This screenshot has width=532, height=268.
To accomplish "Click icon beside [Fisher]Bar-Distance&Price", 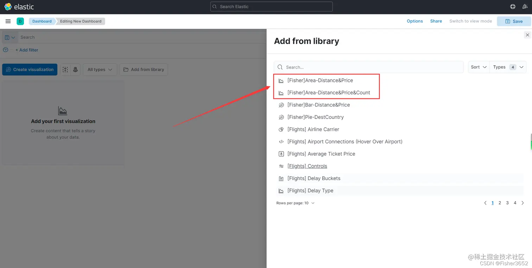I will coord(281,105).
